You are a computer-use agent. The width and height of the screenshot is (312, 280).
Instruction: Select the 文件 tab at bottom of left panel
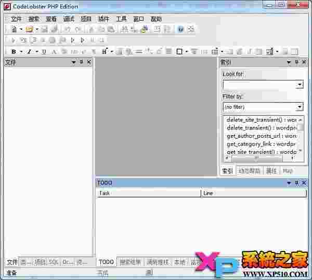pyautogui.click(x=12, y=262)
